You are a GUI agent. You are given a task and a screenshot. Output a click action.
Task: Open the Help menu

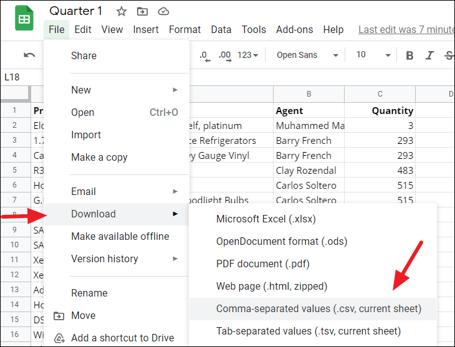pyautogui.click(x=333, y=30)
